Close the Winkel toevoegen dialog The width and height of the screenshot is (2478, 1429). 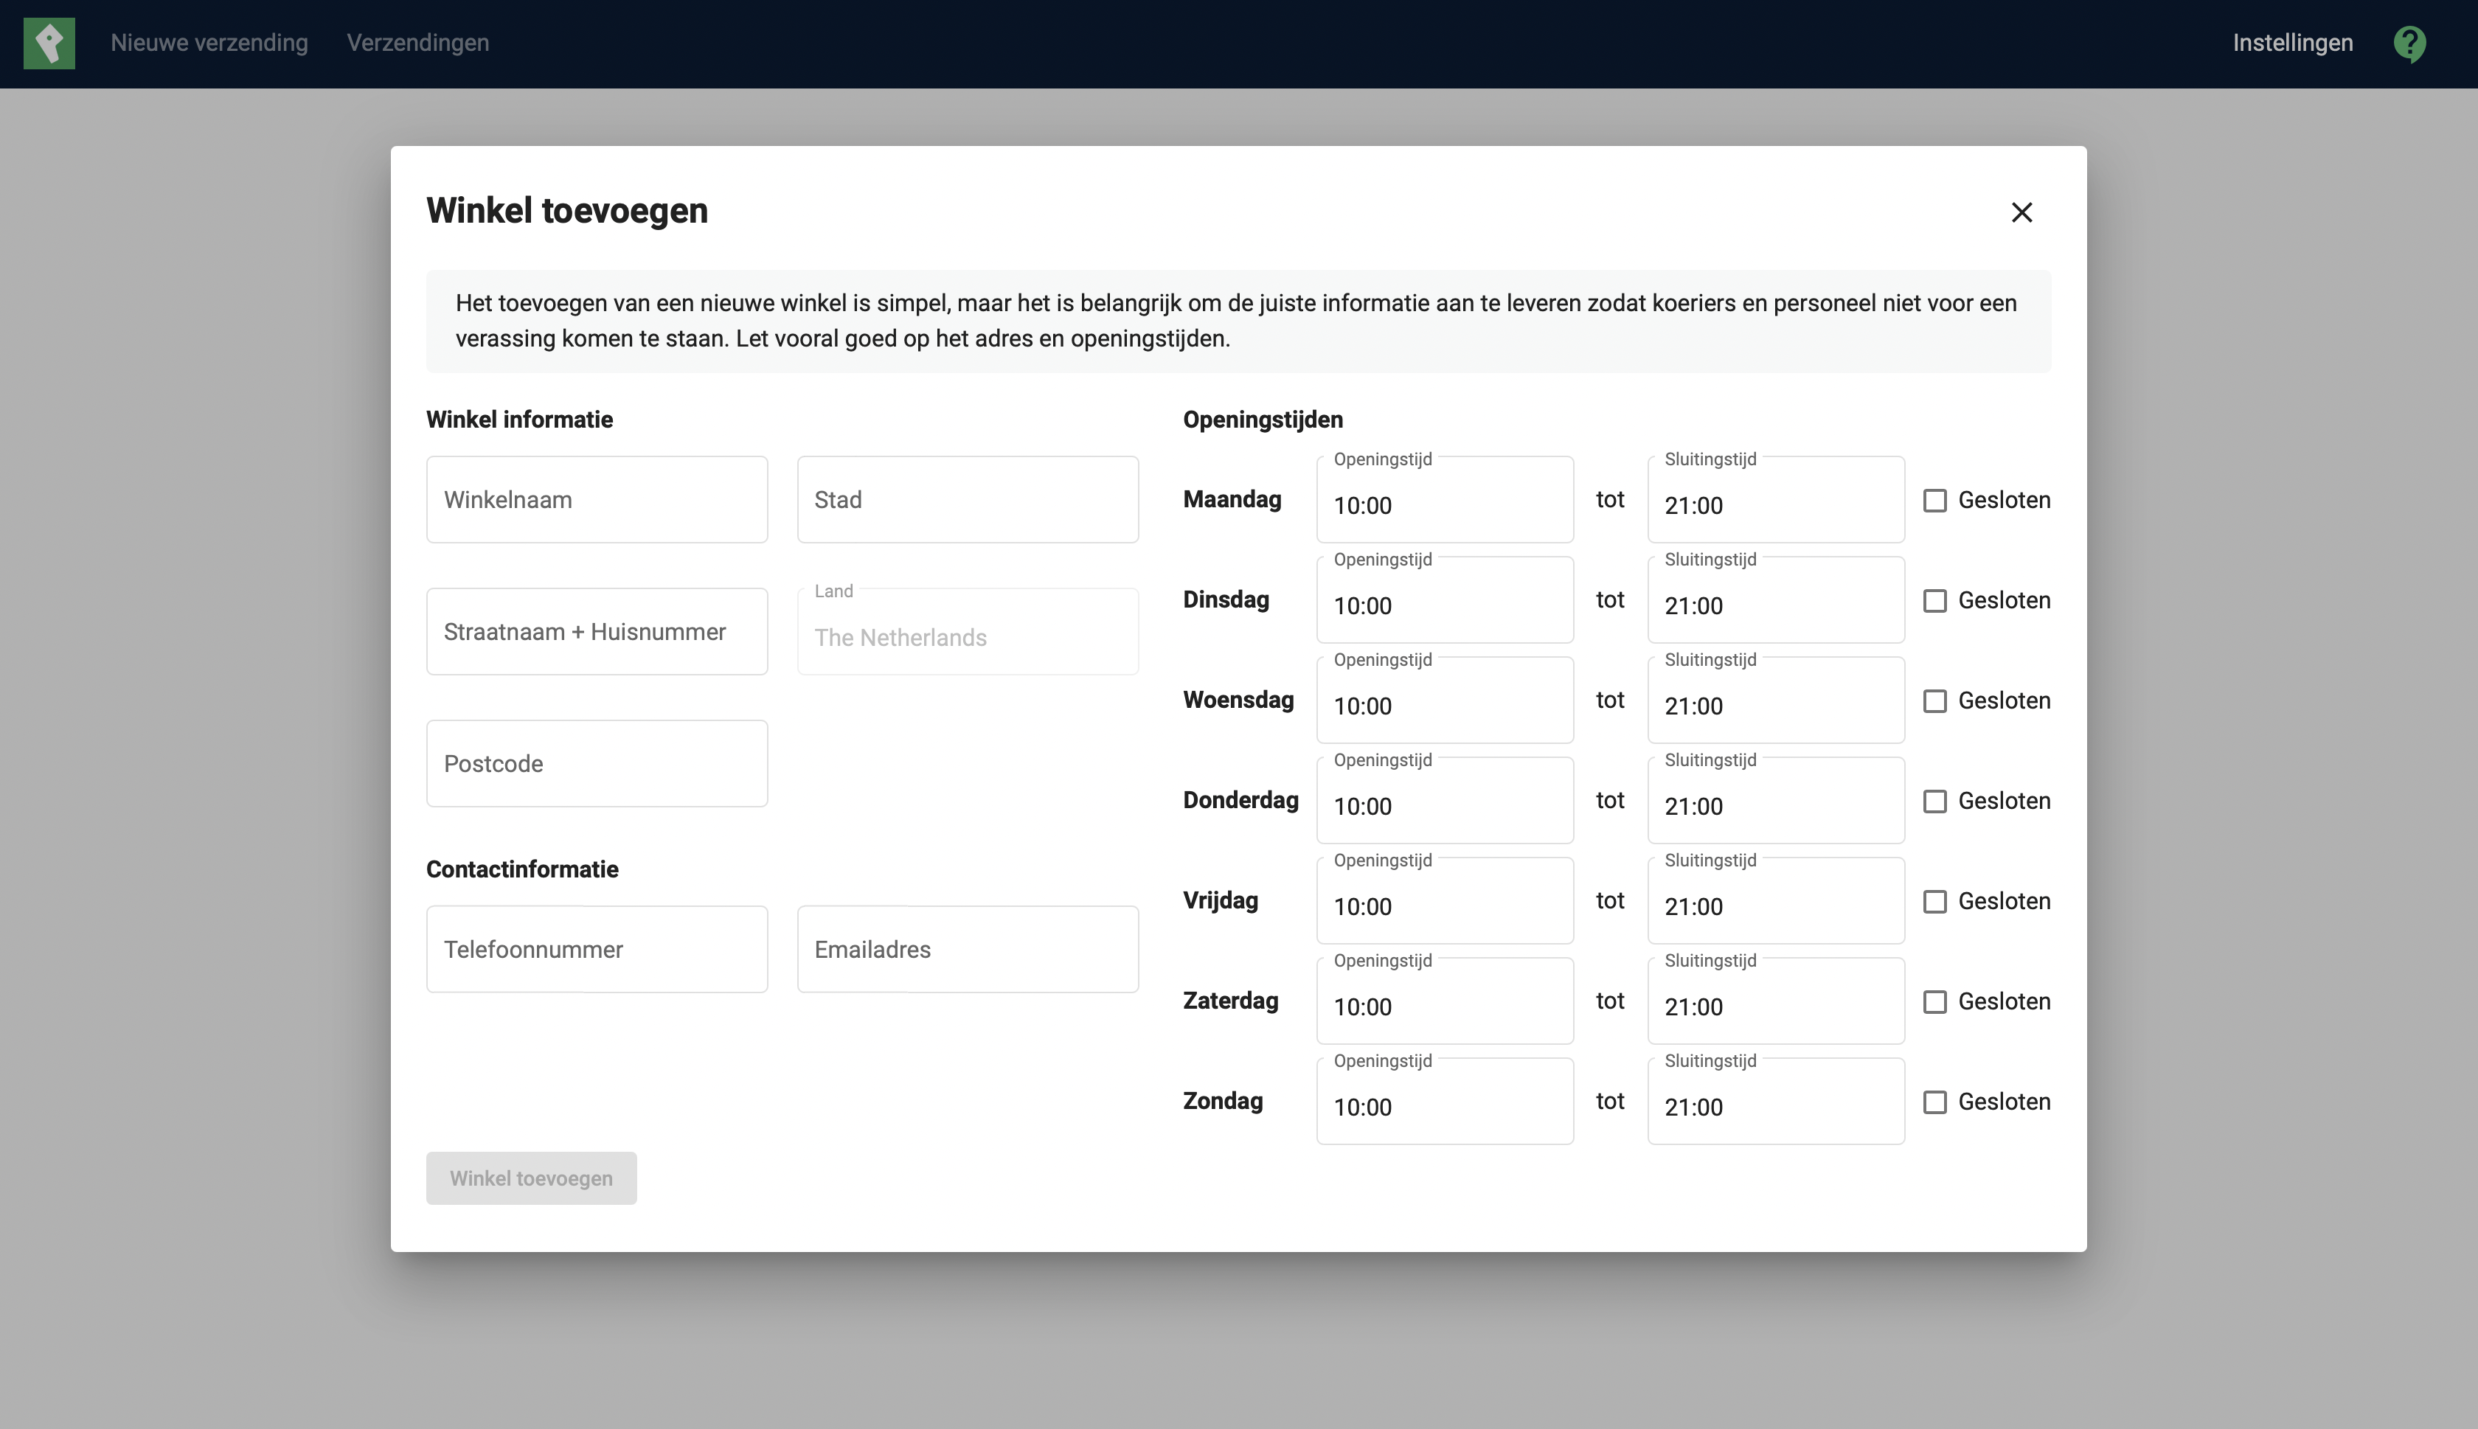(x=2021, y=213)
